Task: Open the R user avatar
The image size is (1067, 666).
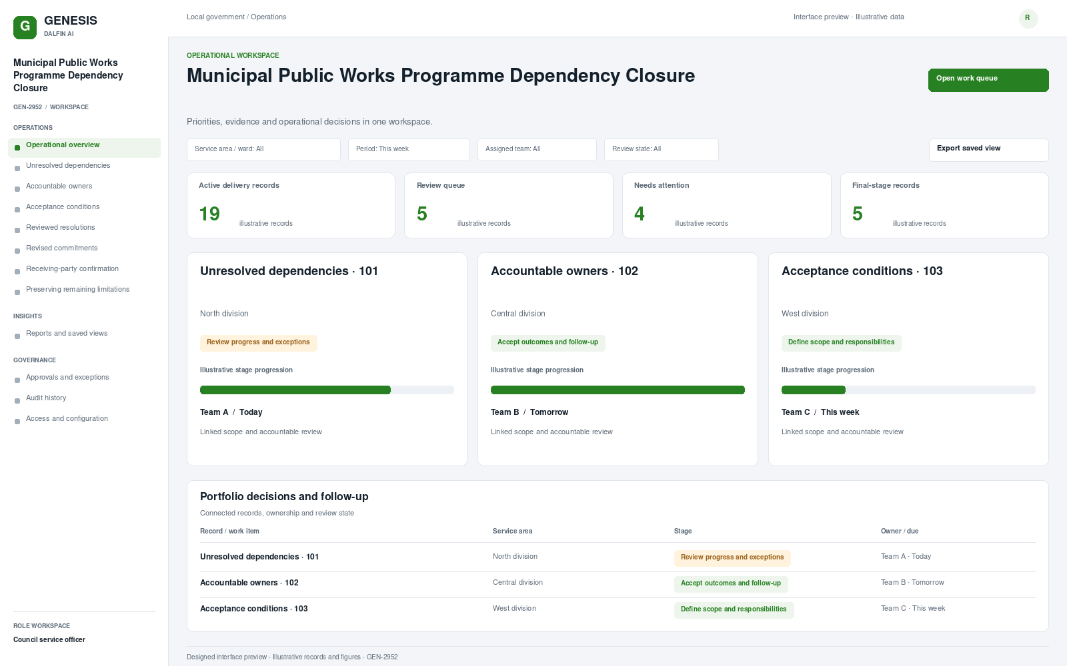Action: (x=1028, y=19)
